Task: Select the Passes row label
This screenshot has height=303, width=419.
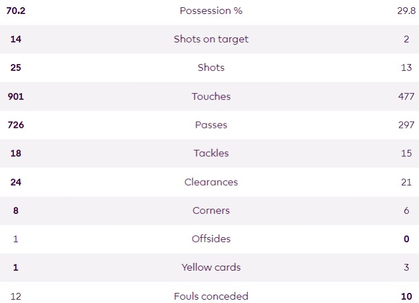Action: coord(211,125)
